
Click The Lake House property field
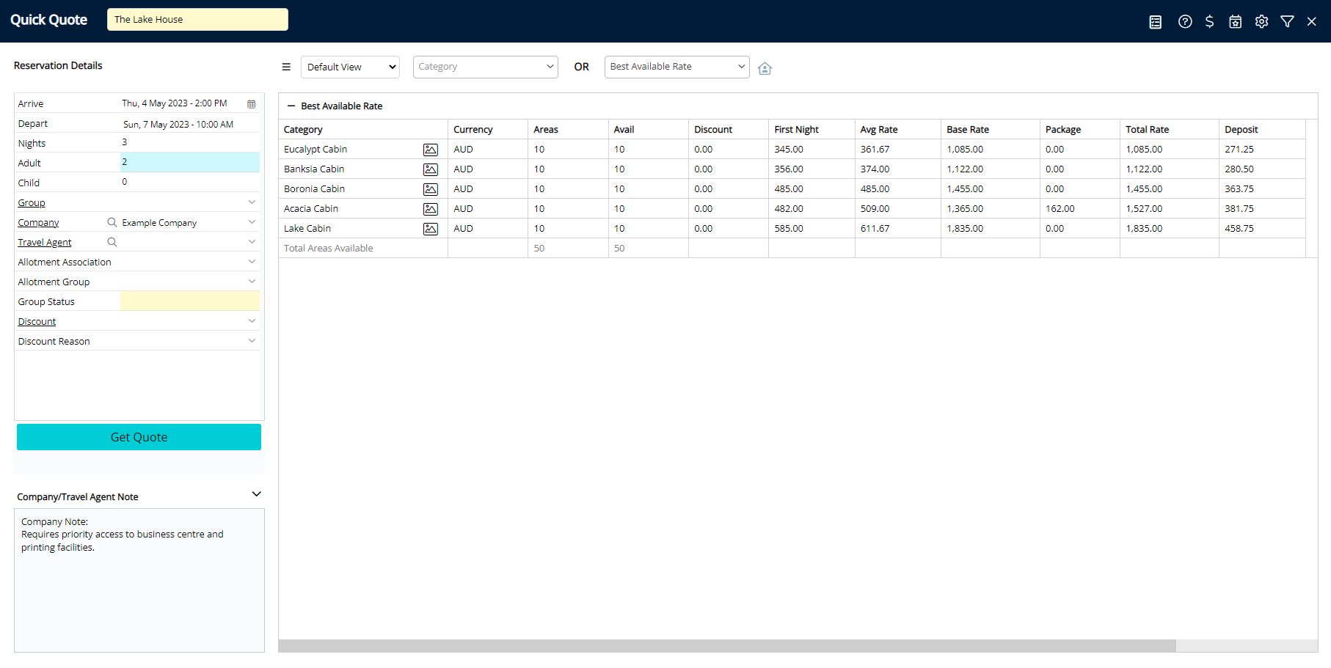click(197, 20)
